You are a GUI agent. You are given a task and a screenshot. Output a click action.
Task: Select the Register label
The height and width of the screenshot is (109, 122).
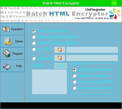click(18, 54)
